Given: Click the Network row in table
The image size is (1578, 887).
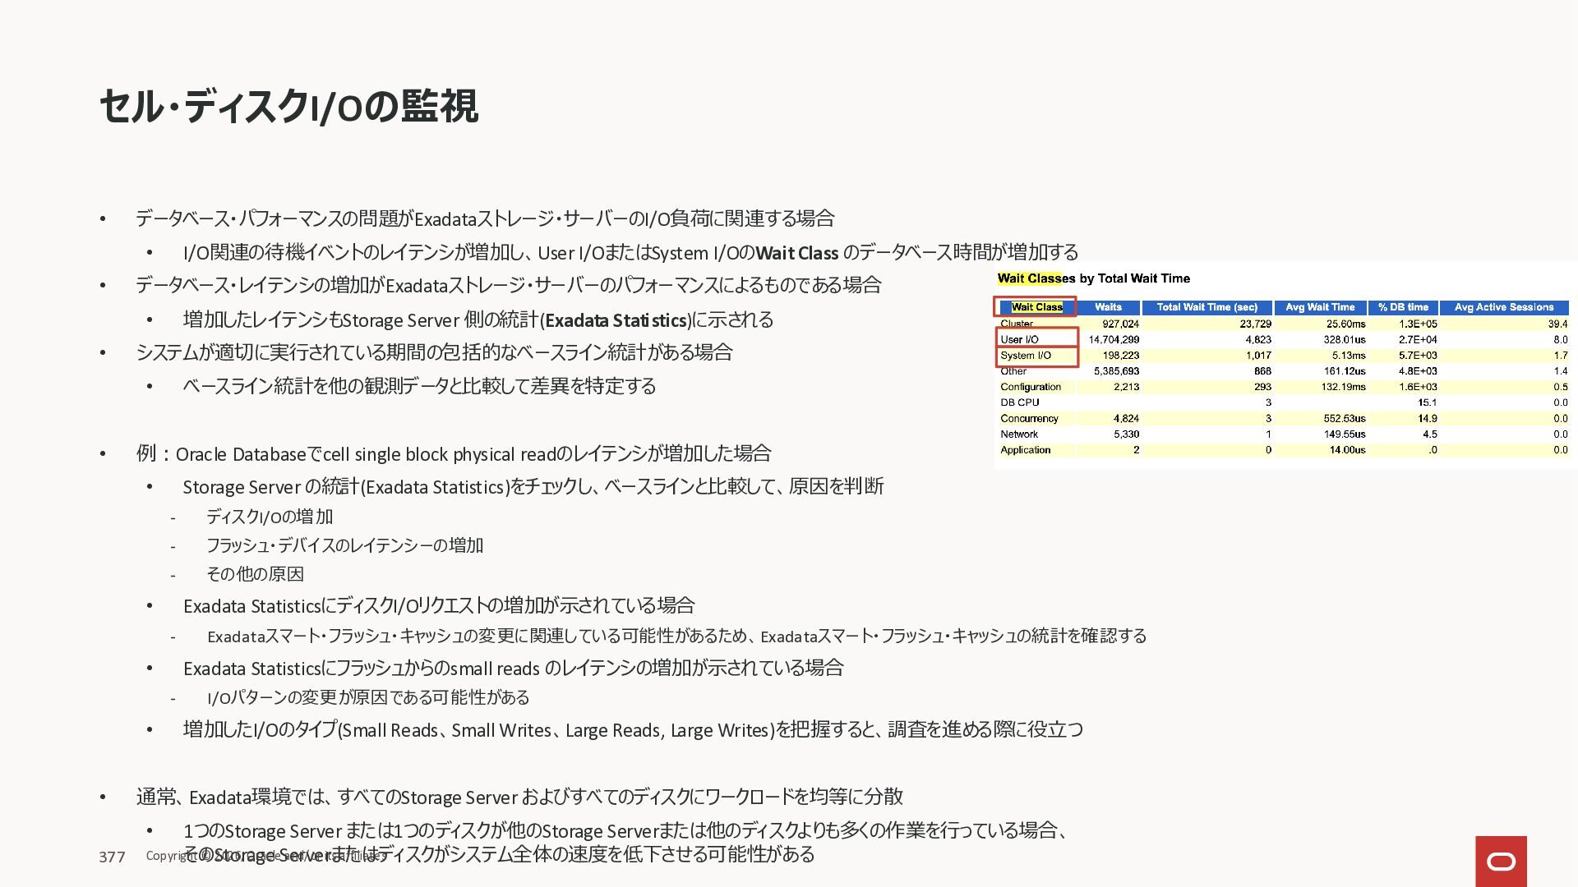Looking at the screenshot, I should (1019, 434).
